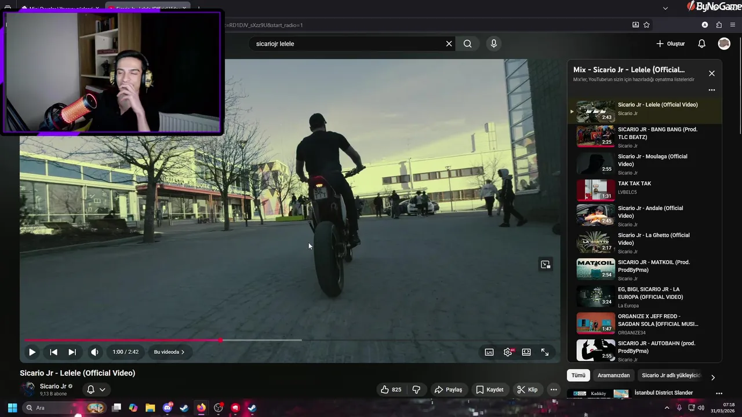This screenshot has width=742, height=417.
Task: Play 'Sicario Jr - Moulaga (Official Video)'
Action: click(x=645, y=164)
